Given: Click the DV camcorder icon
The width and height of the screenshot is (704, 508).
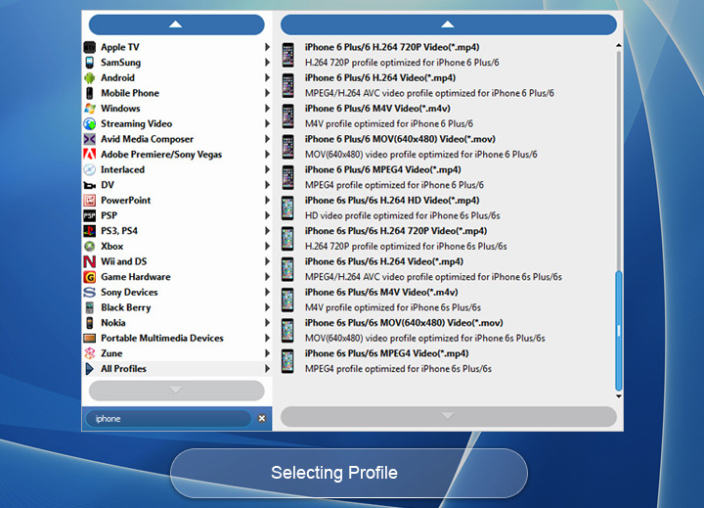Looking at the screenshot, I should tap(90, 185).
